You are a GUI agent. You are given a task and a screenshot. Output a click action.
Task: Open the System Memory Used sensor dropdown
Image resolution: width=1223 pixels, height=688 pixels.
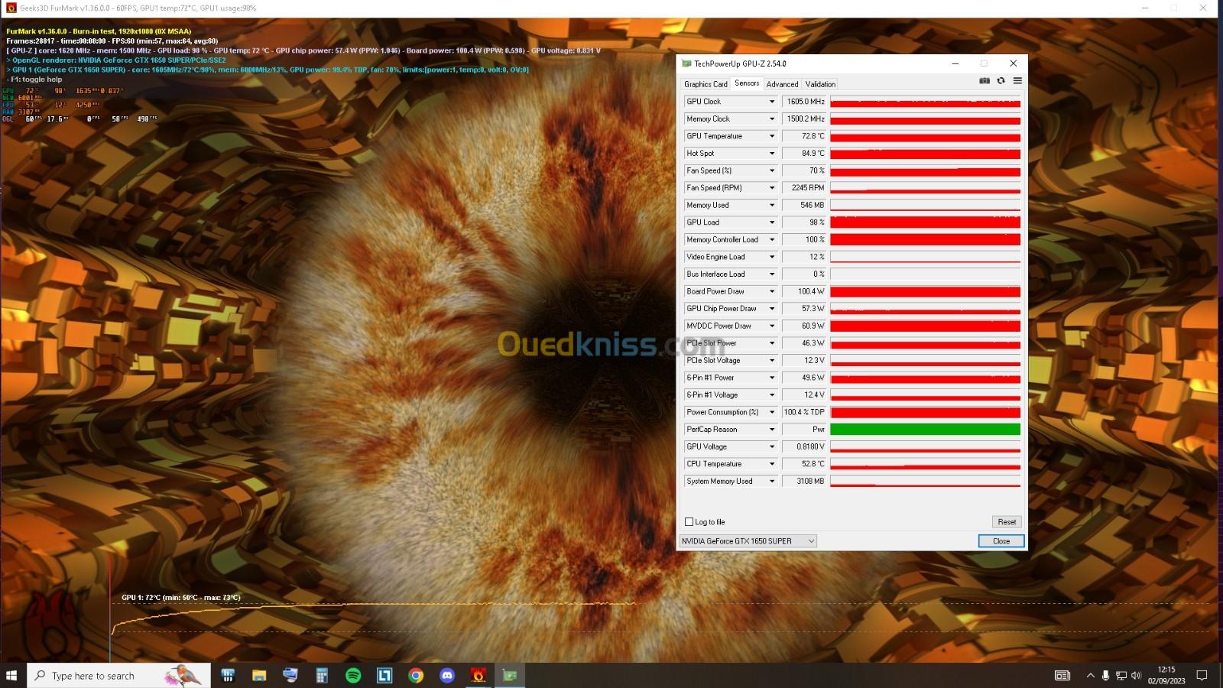[772, 482]
